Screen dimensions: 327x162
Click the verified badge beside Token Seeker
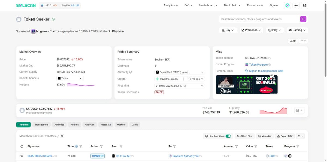pyautogui.click(x=53, y=19)
